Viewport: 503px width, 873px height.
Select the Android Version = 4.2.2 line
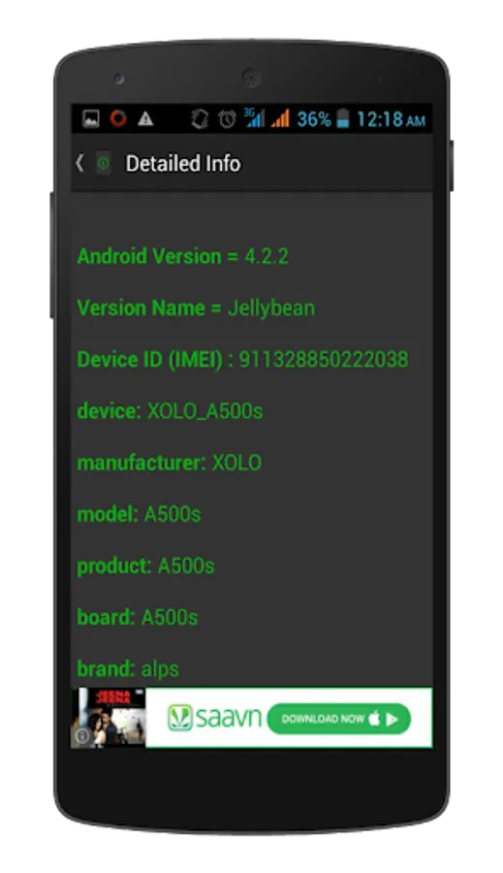(x=182, y=257)
